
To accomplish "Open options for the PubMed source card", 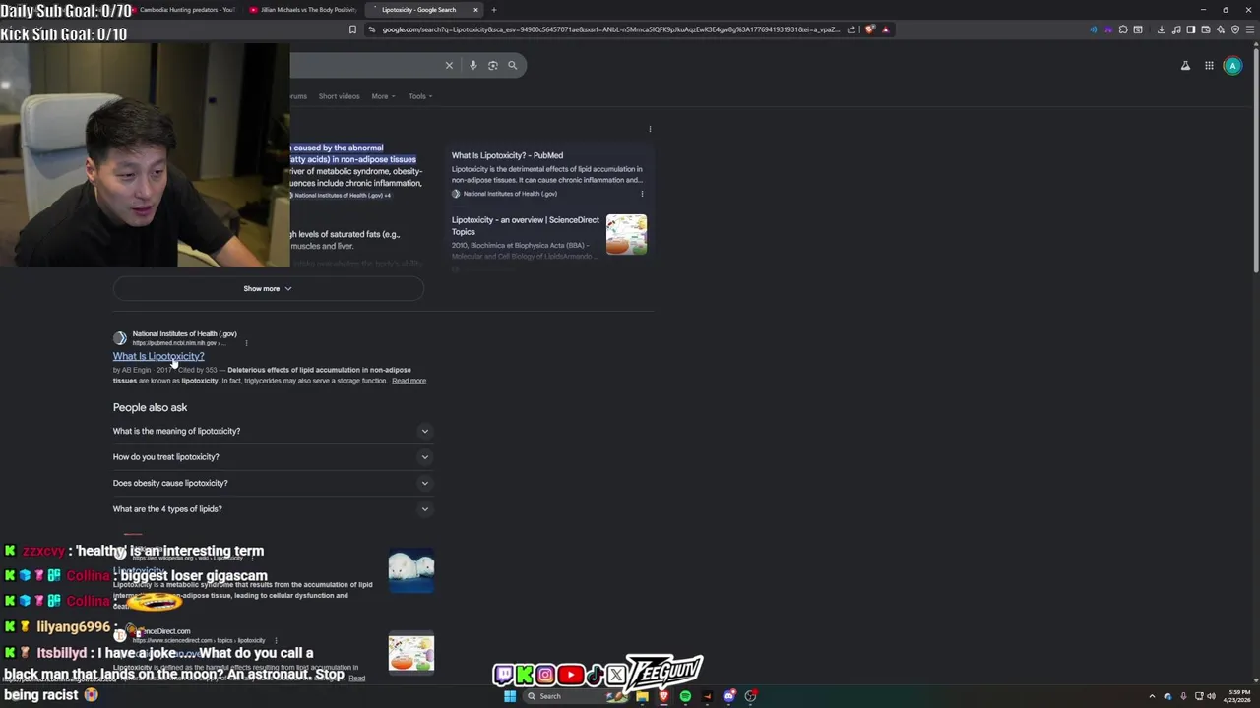I will coord(642,194).
